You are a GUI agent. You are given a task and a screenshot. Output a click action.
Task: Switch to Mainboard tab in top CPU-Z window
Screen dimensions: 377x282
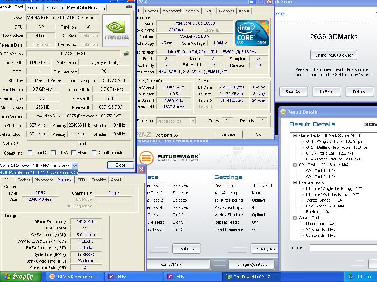tap(172, 11)
